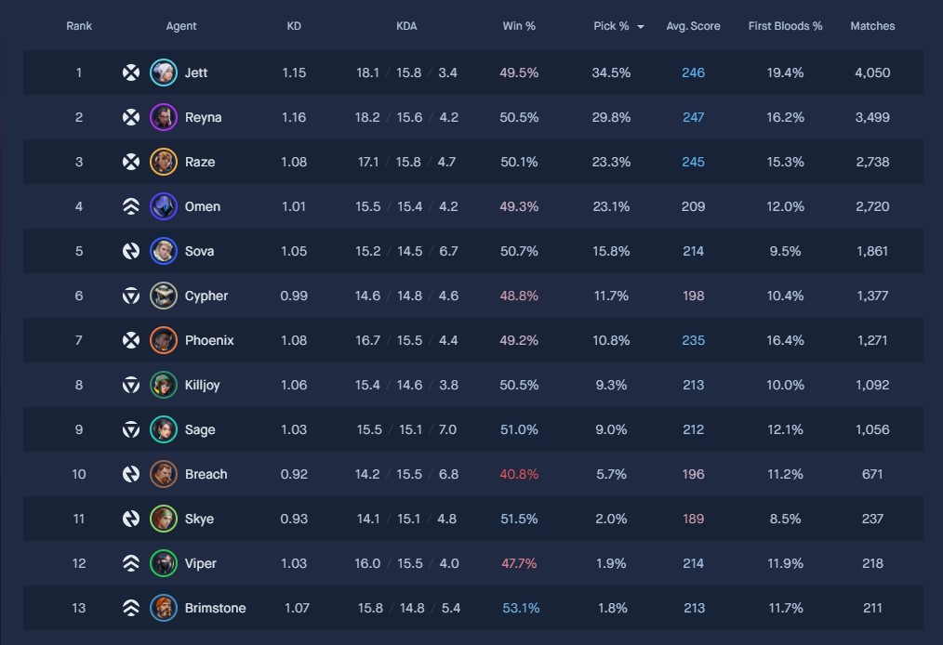Click the controller role icon beside Omen
943x645 pixels.
(x=131, y=206)
